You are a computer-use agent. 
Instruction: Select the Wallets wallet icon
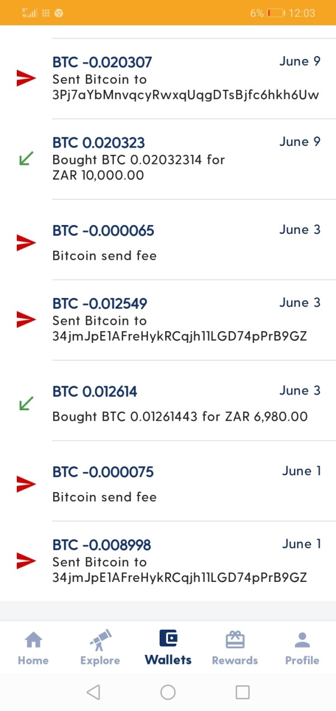[168, 639]
